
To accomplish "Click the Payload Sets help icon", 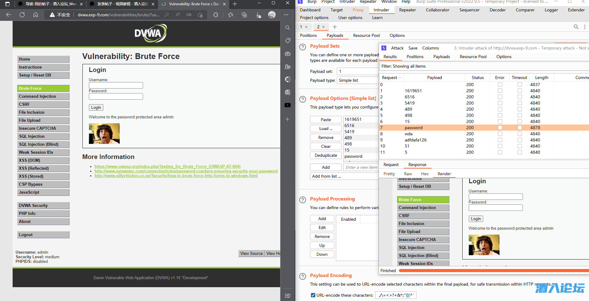I will click(303, 47).
